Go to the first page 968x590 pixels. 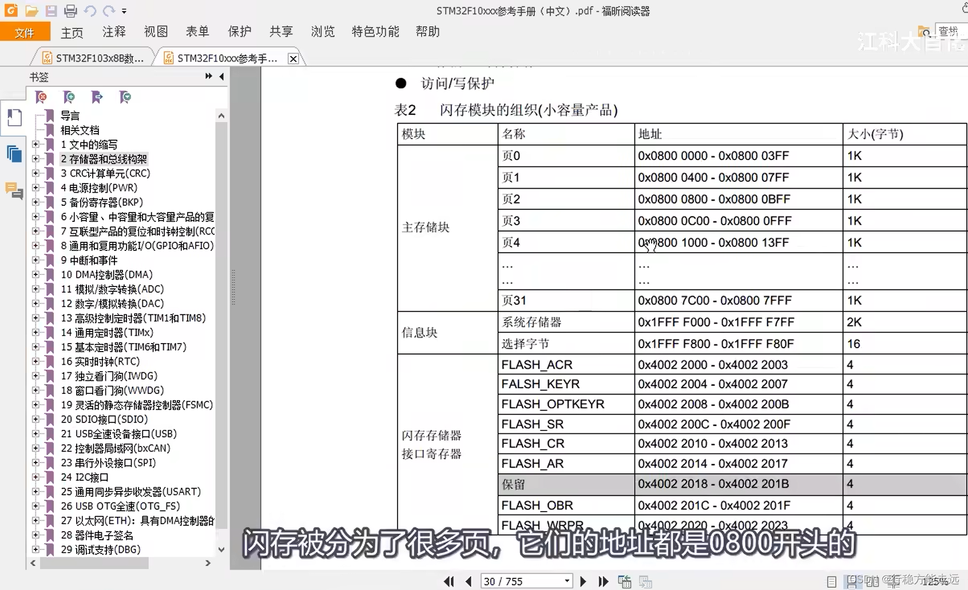pos(449,581)
